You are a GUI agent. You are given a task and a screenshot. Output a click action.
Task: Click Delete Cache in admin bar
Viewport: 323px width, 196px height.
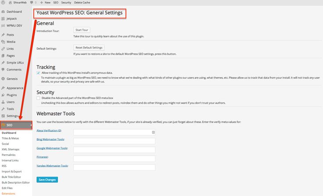82,3
